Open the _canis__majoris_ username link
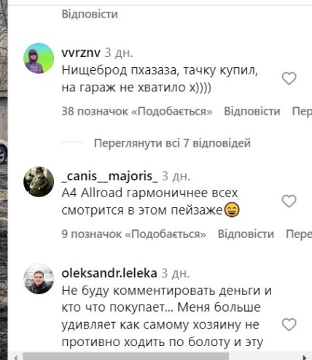This screenshot has width=312, height=360. click(x=109, y=176)
